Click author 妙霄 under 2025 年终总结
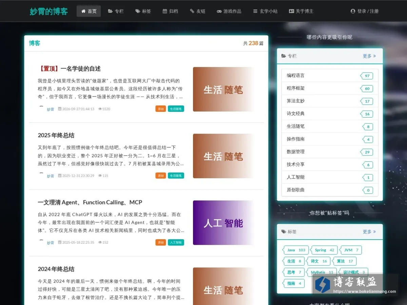The image size is (407, 305). pos(51,176)
